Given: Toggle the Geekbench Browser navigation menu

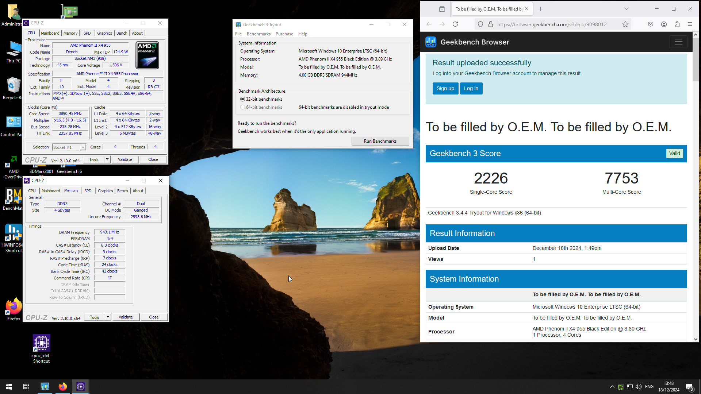Looking at the screenshot, I should pos(678,42).
